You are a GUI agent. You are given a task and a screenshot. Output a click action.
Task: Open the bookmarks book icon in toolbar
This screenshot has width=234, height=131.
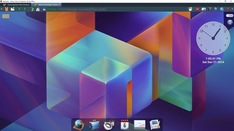(x=6, y=9)
